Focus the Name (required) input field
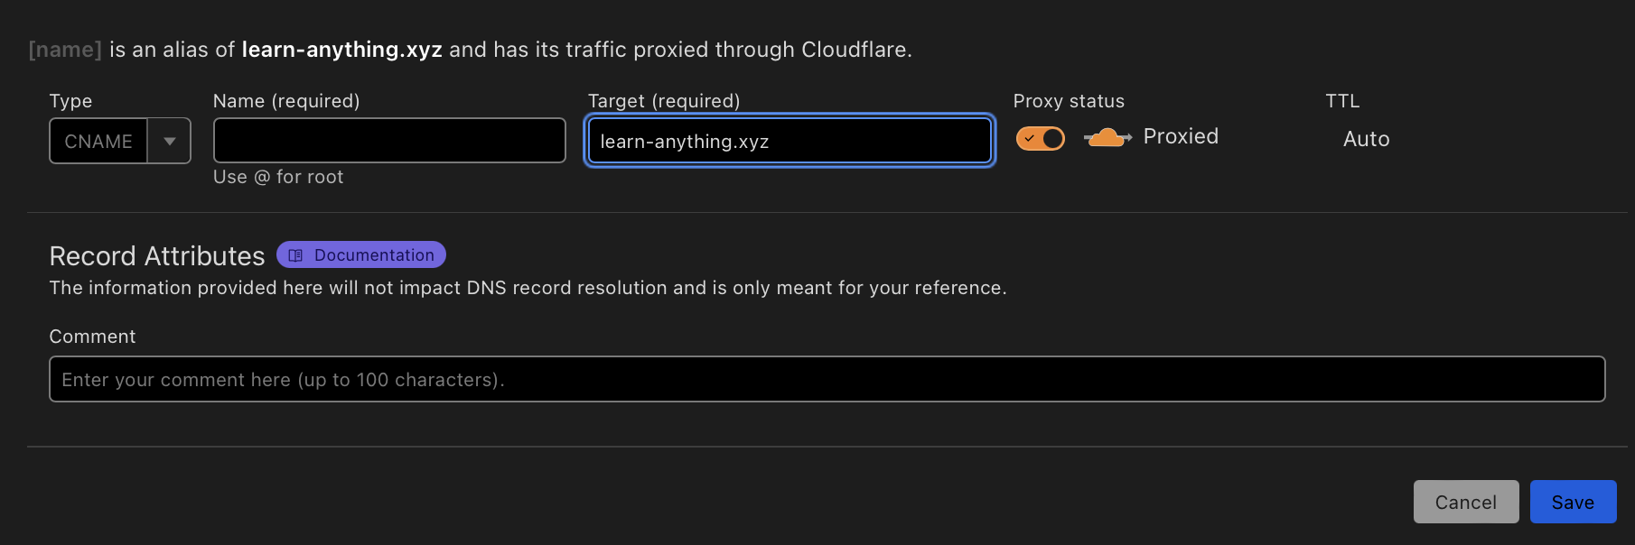This screenshot has height=545, width=1635. coord(388,141)
